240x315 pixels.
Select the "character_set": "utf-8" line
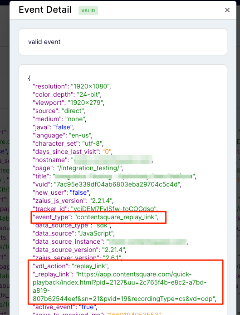coord(68,143)
